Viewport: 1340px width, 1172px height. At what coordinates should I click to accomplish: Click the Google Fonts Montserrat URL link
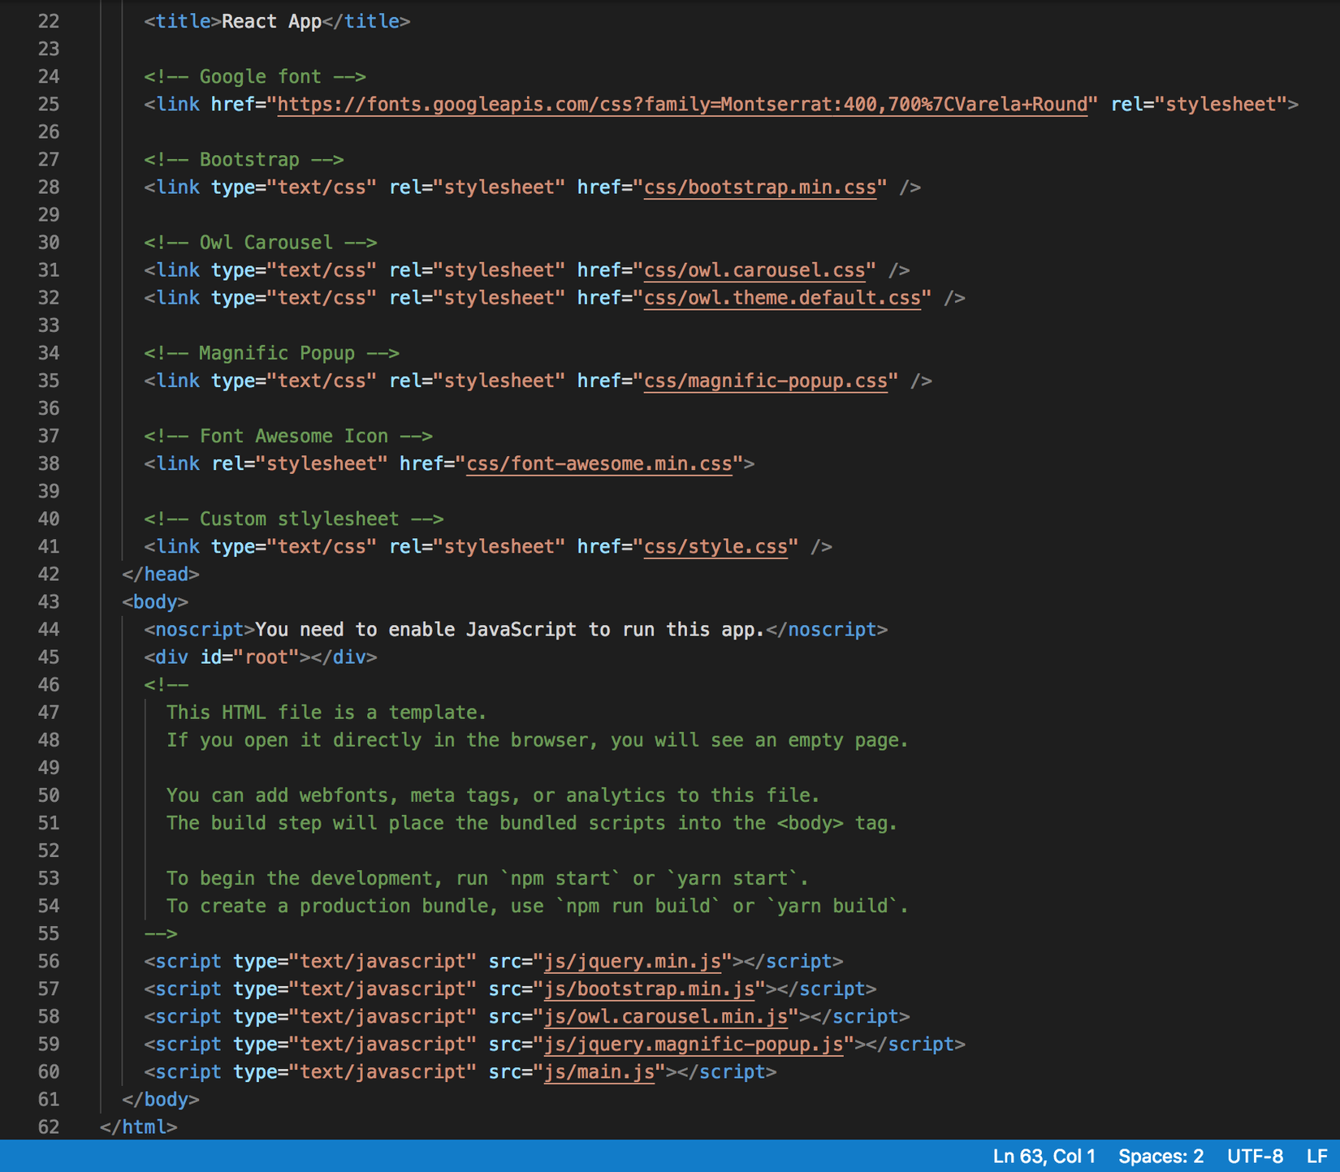point(682,105)
